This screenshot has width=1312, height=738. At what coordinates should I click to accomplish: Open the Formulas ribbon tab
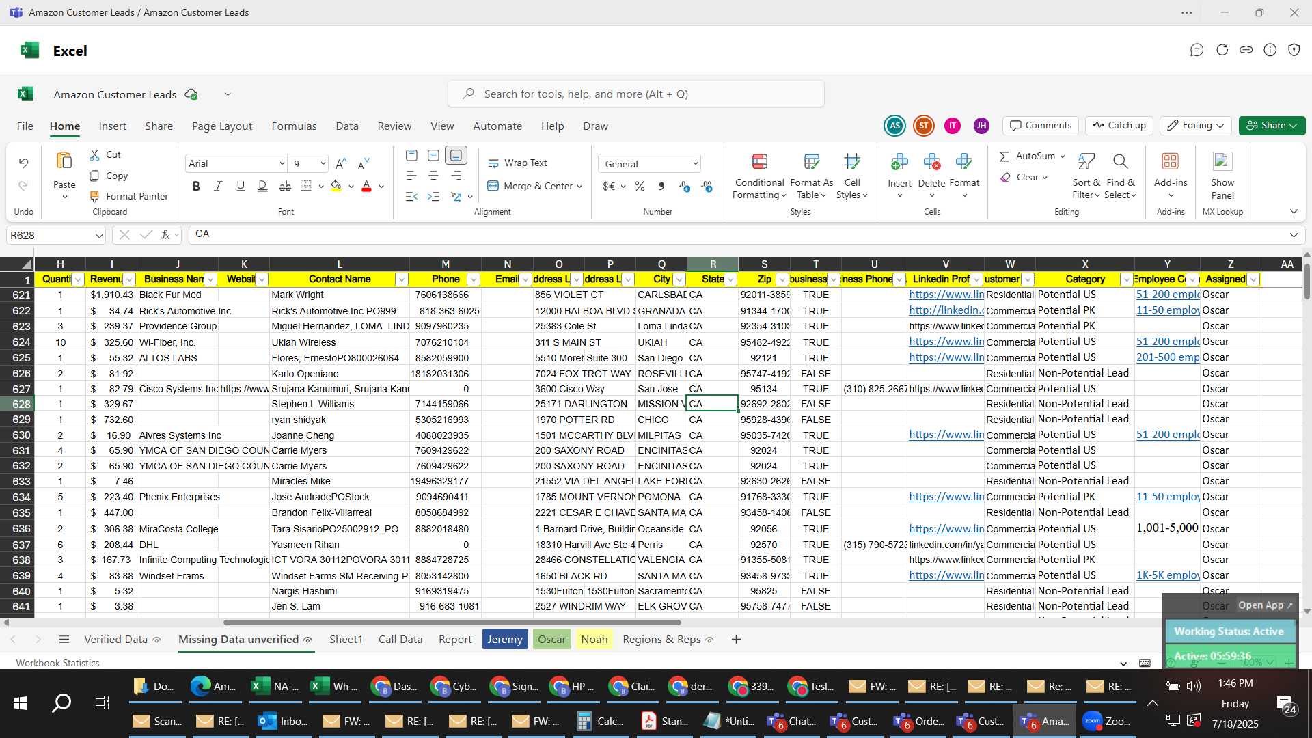coord(294,126)
